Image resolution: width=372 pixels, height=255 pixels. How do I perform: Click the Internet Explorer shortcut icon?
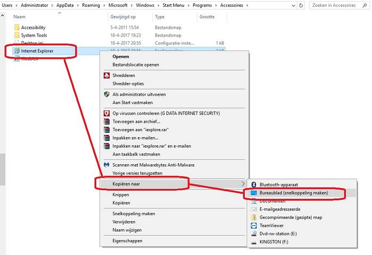pos(16,51)
